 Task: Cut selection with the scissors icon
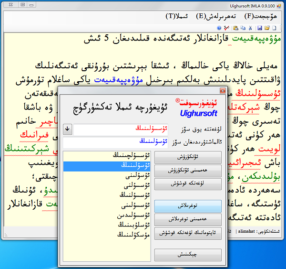tap(250, 28)
